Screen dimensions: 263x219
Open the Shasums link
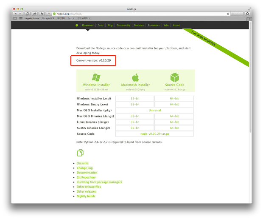click(x=83, y=163)
